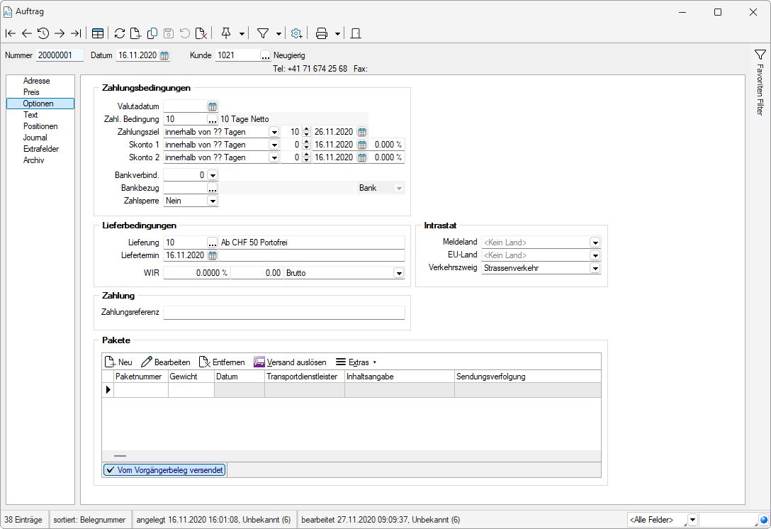Click the copy record icon
This screenshot has height=529, width=771.
(x=152, y=33)
